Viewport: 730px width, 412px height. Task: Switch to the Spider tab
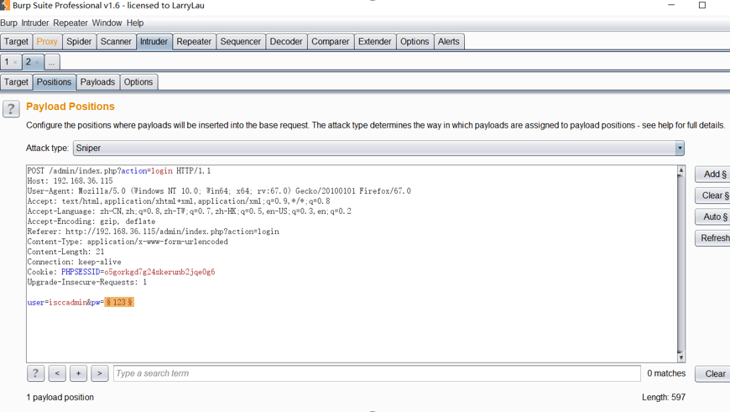(79, 41)
